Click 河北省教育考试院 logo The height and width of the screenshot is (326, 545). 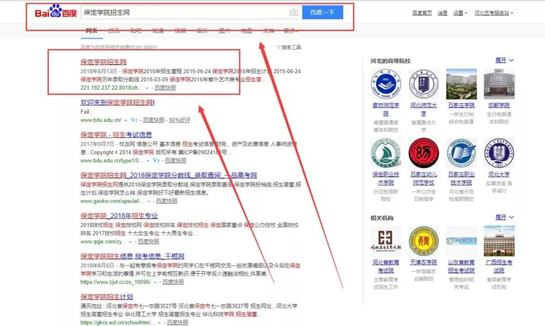coord(386,241)
